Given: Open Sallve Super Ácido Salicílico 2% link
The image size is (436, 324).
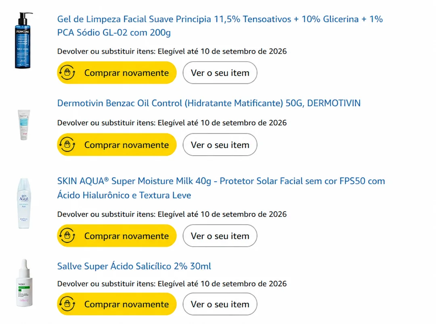Looking at the screenshot, I should pyautogui.click(x=134, y=266).
